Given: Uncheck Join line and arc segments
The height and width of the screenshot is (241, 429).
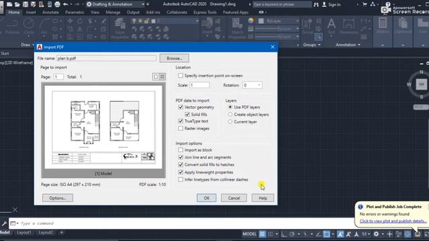Looking at the screenshot, I should pyautogui.click(x=180, y=157).
